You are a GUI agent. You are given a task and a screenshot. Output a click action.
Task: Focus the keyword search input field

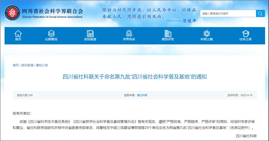[x=228, y=14]
